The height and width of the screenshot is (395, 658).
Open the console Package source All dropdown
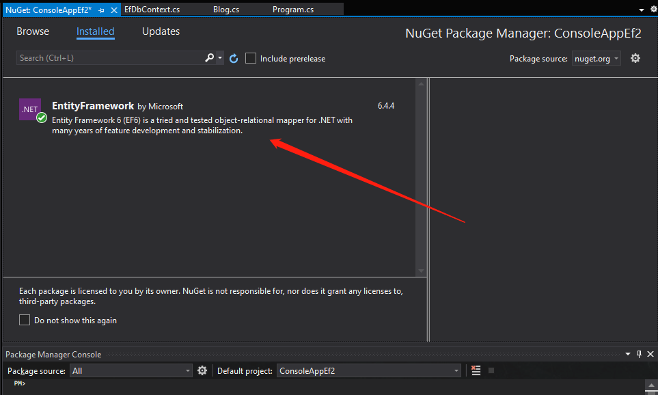pos(131,370)
